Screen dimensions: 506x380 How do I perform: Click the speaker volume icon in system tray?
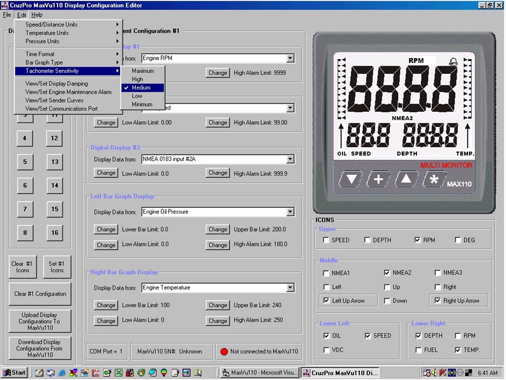point(434,372)
